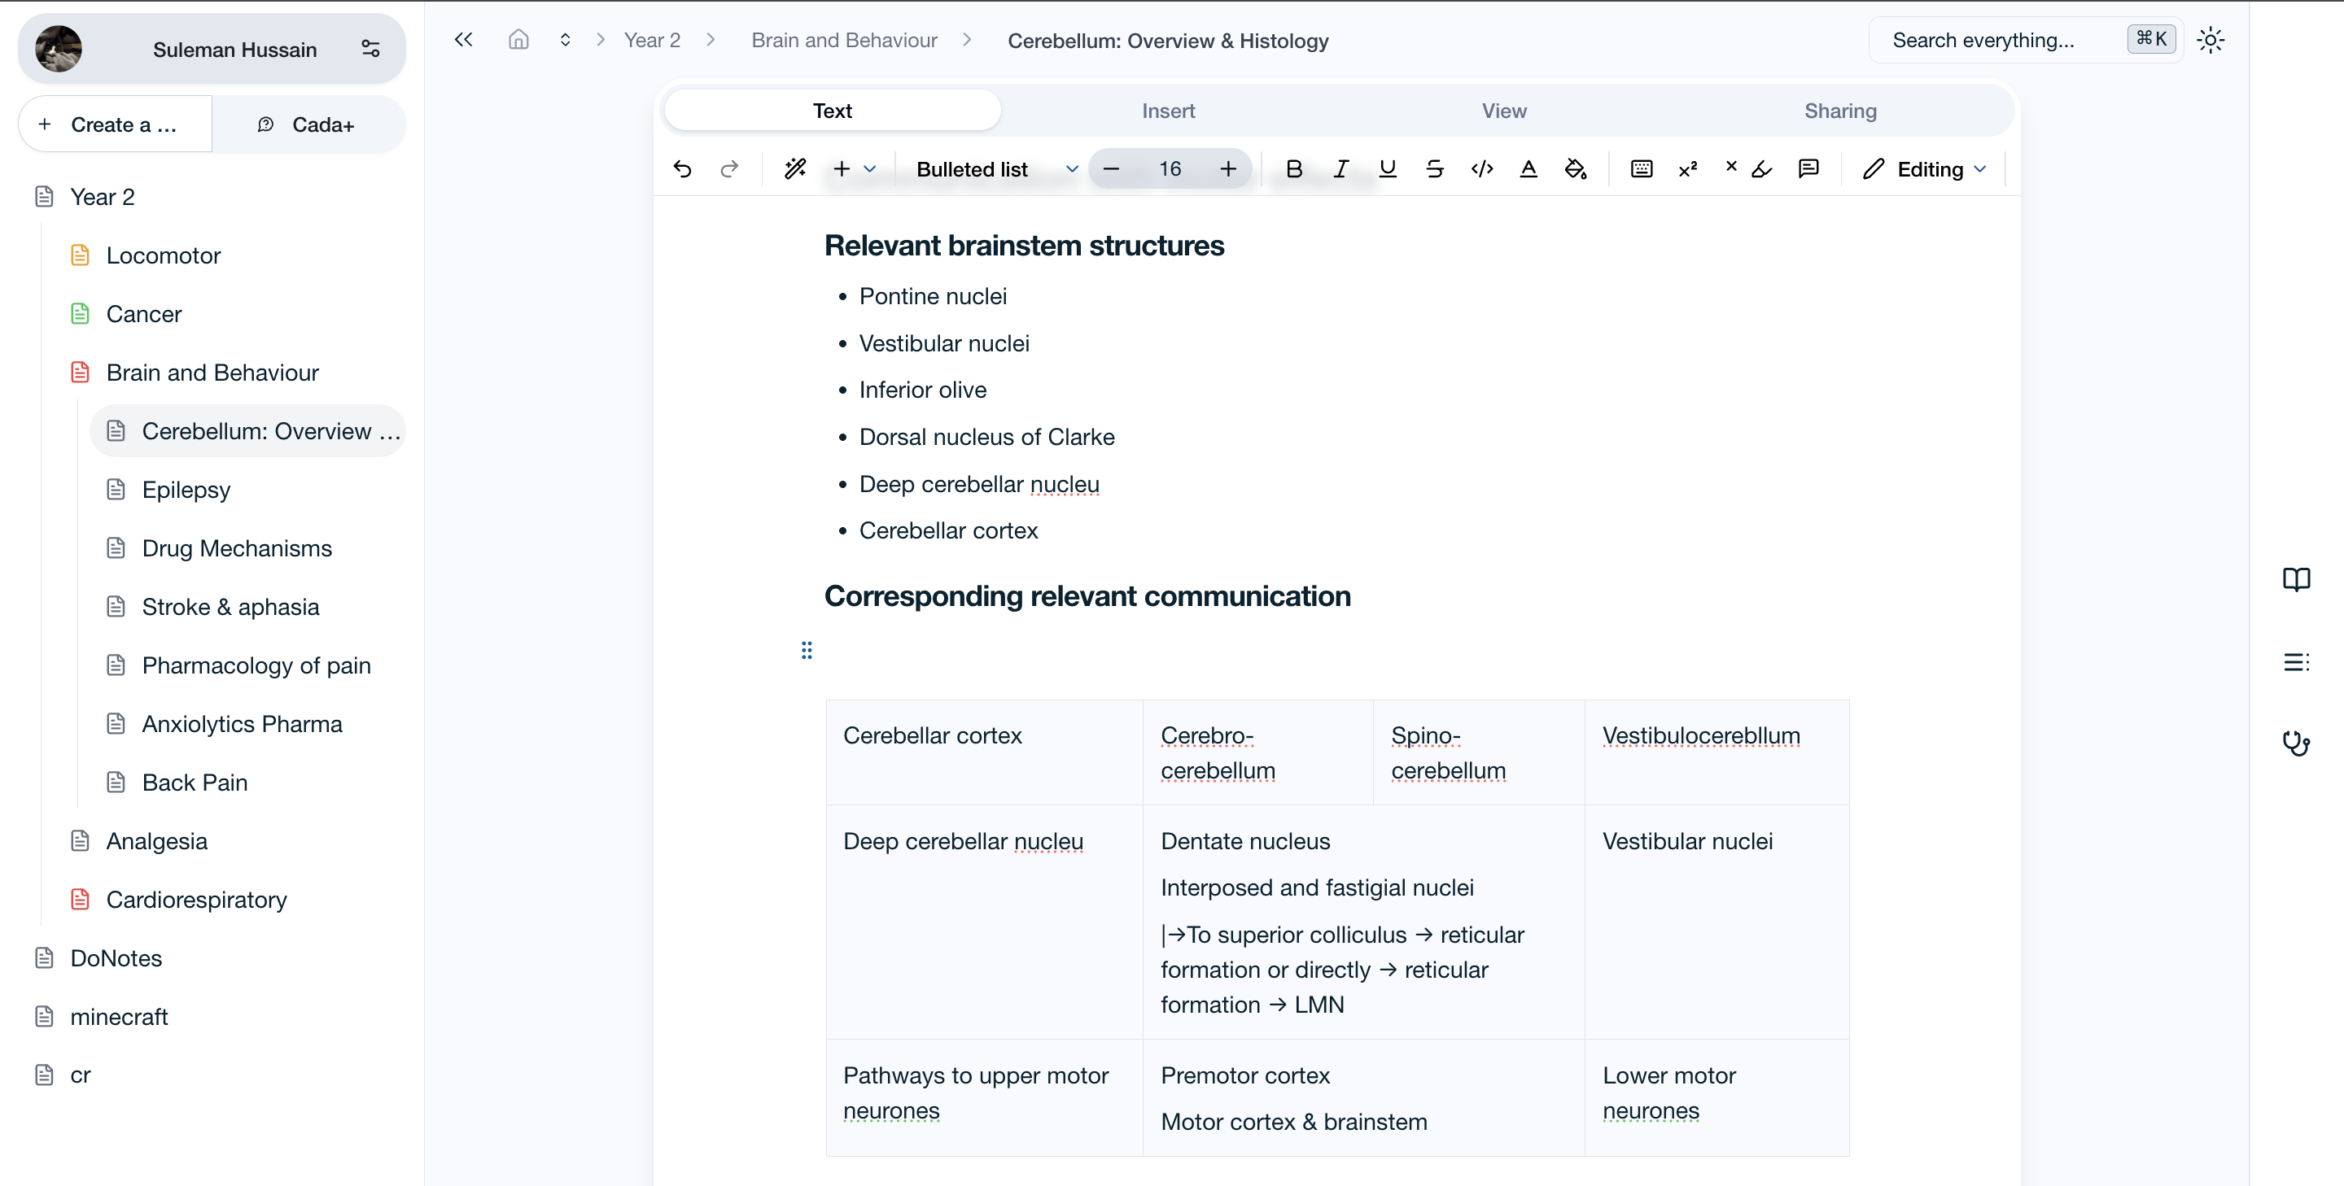This screenshot has width=2344, height=1186.
Task: Open the Bulleted list style dropdown
Action: coord(995,169)
